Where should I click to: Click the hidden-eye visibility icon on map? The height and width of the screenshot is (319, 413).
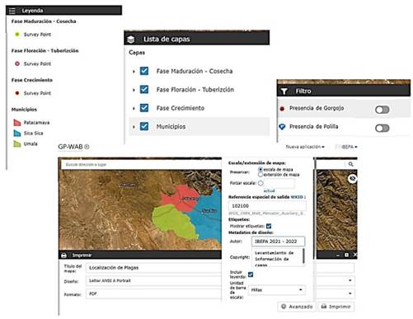coord(352,179)
